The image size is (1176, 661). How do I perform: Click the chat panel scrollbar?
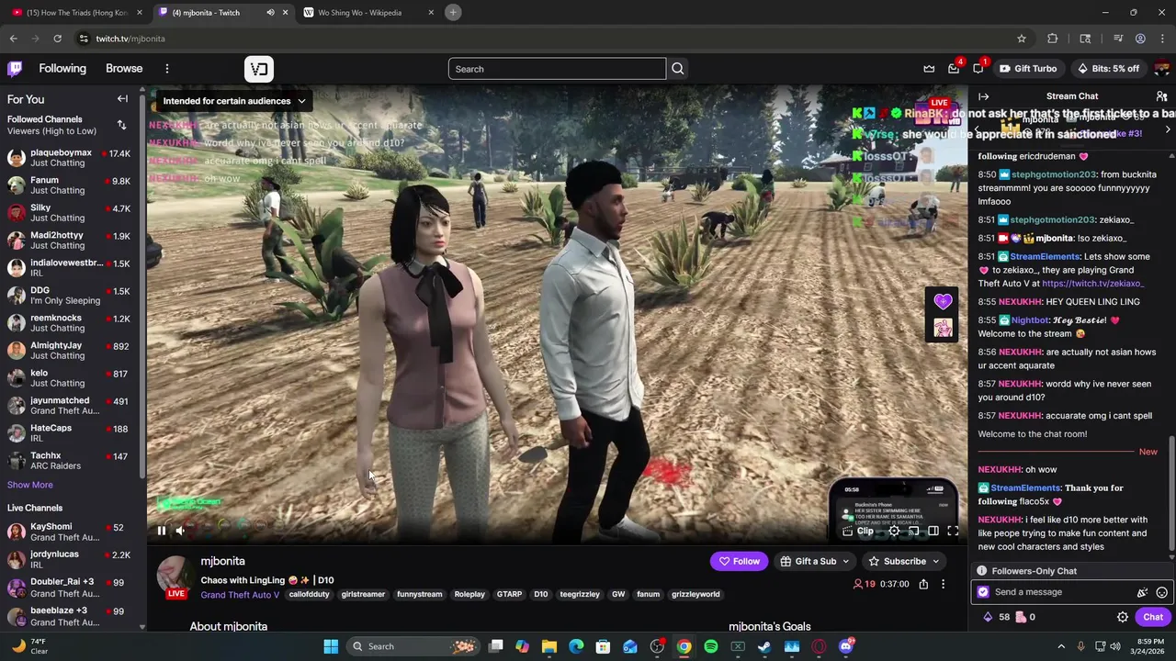[x=1171, y=496]
